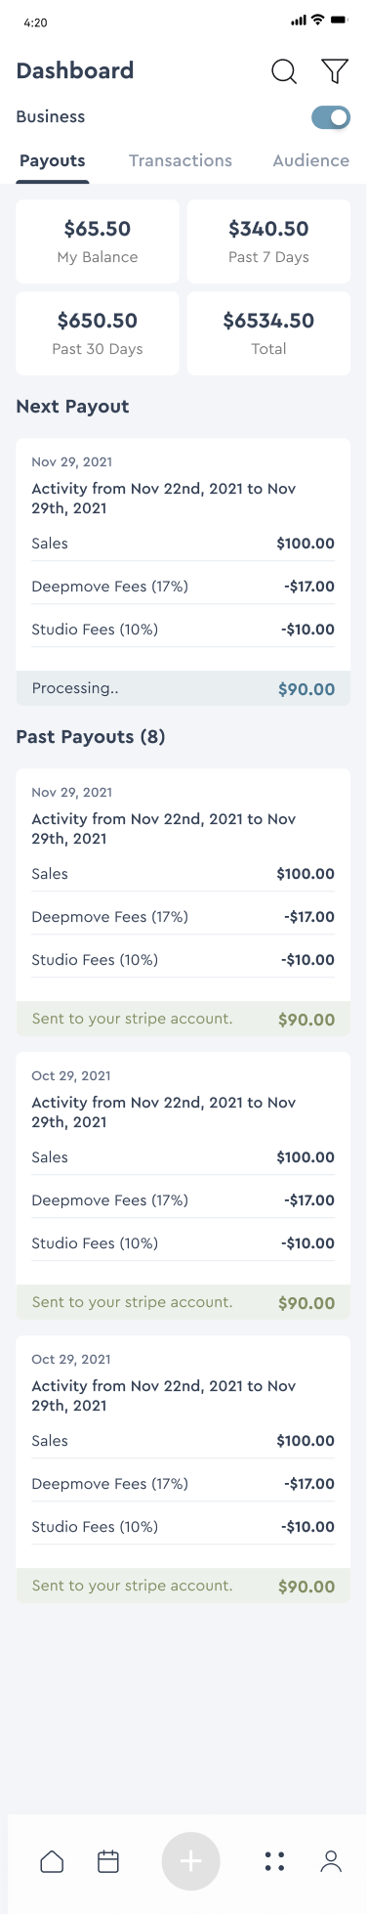The image size is (367, 1915).
Task: Open the four-dots grid menu icon
Action: point(275,1861)
